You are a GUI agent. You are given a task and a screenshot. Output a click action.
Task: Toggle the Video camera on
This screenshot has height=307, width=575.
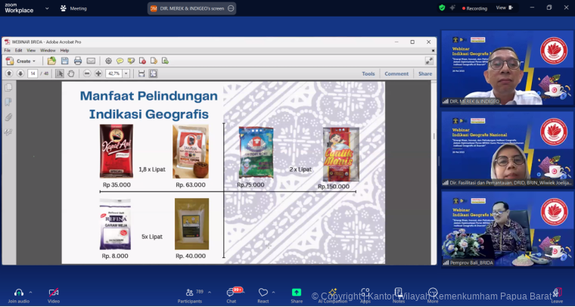point(53,293)
